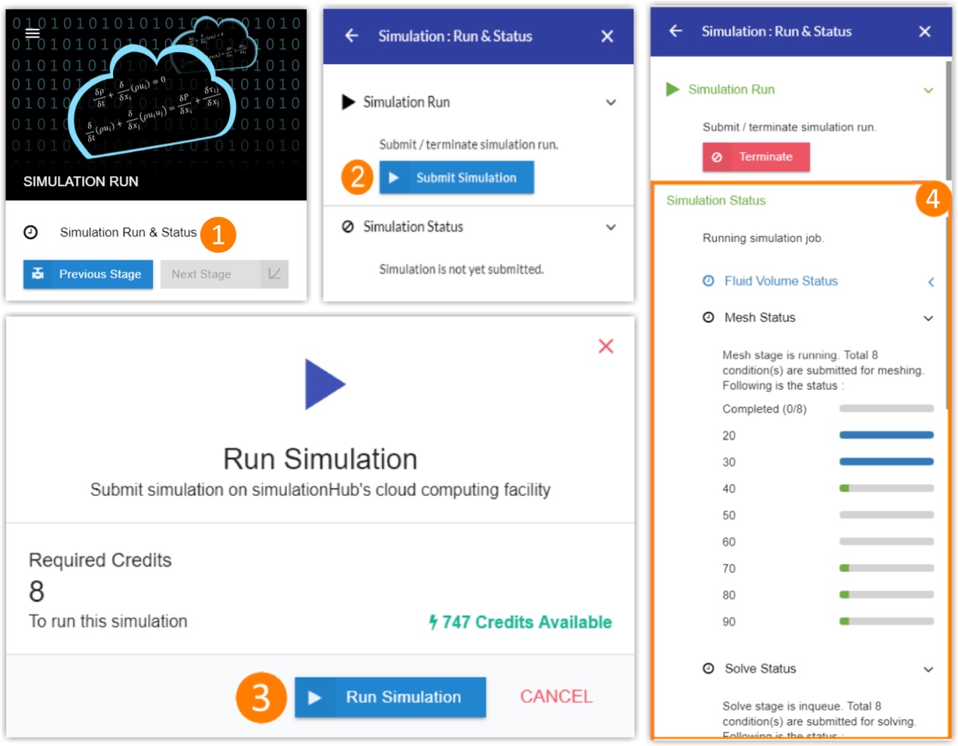The width and height of the screenshot is (958, 746).
Task: Collapse Simulation Run section in middle panel
Action: tap(611, 102)
